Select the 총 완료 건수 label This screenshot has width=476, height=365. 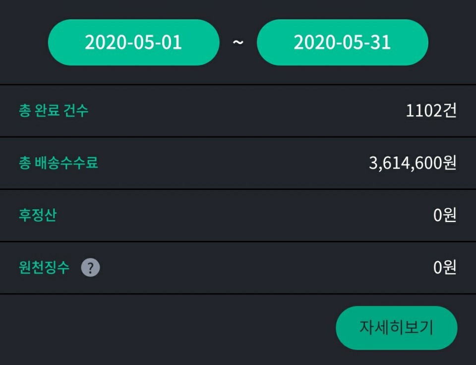[54, 110]
